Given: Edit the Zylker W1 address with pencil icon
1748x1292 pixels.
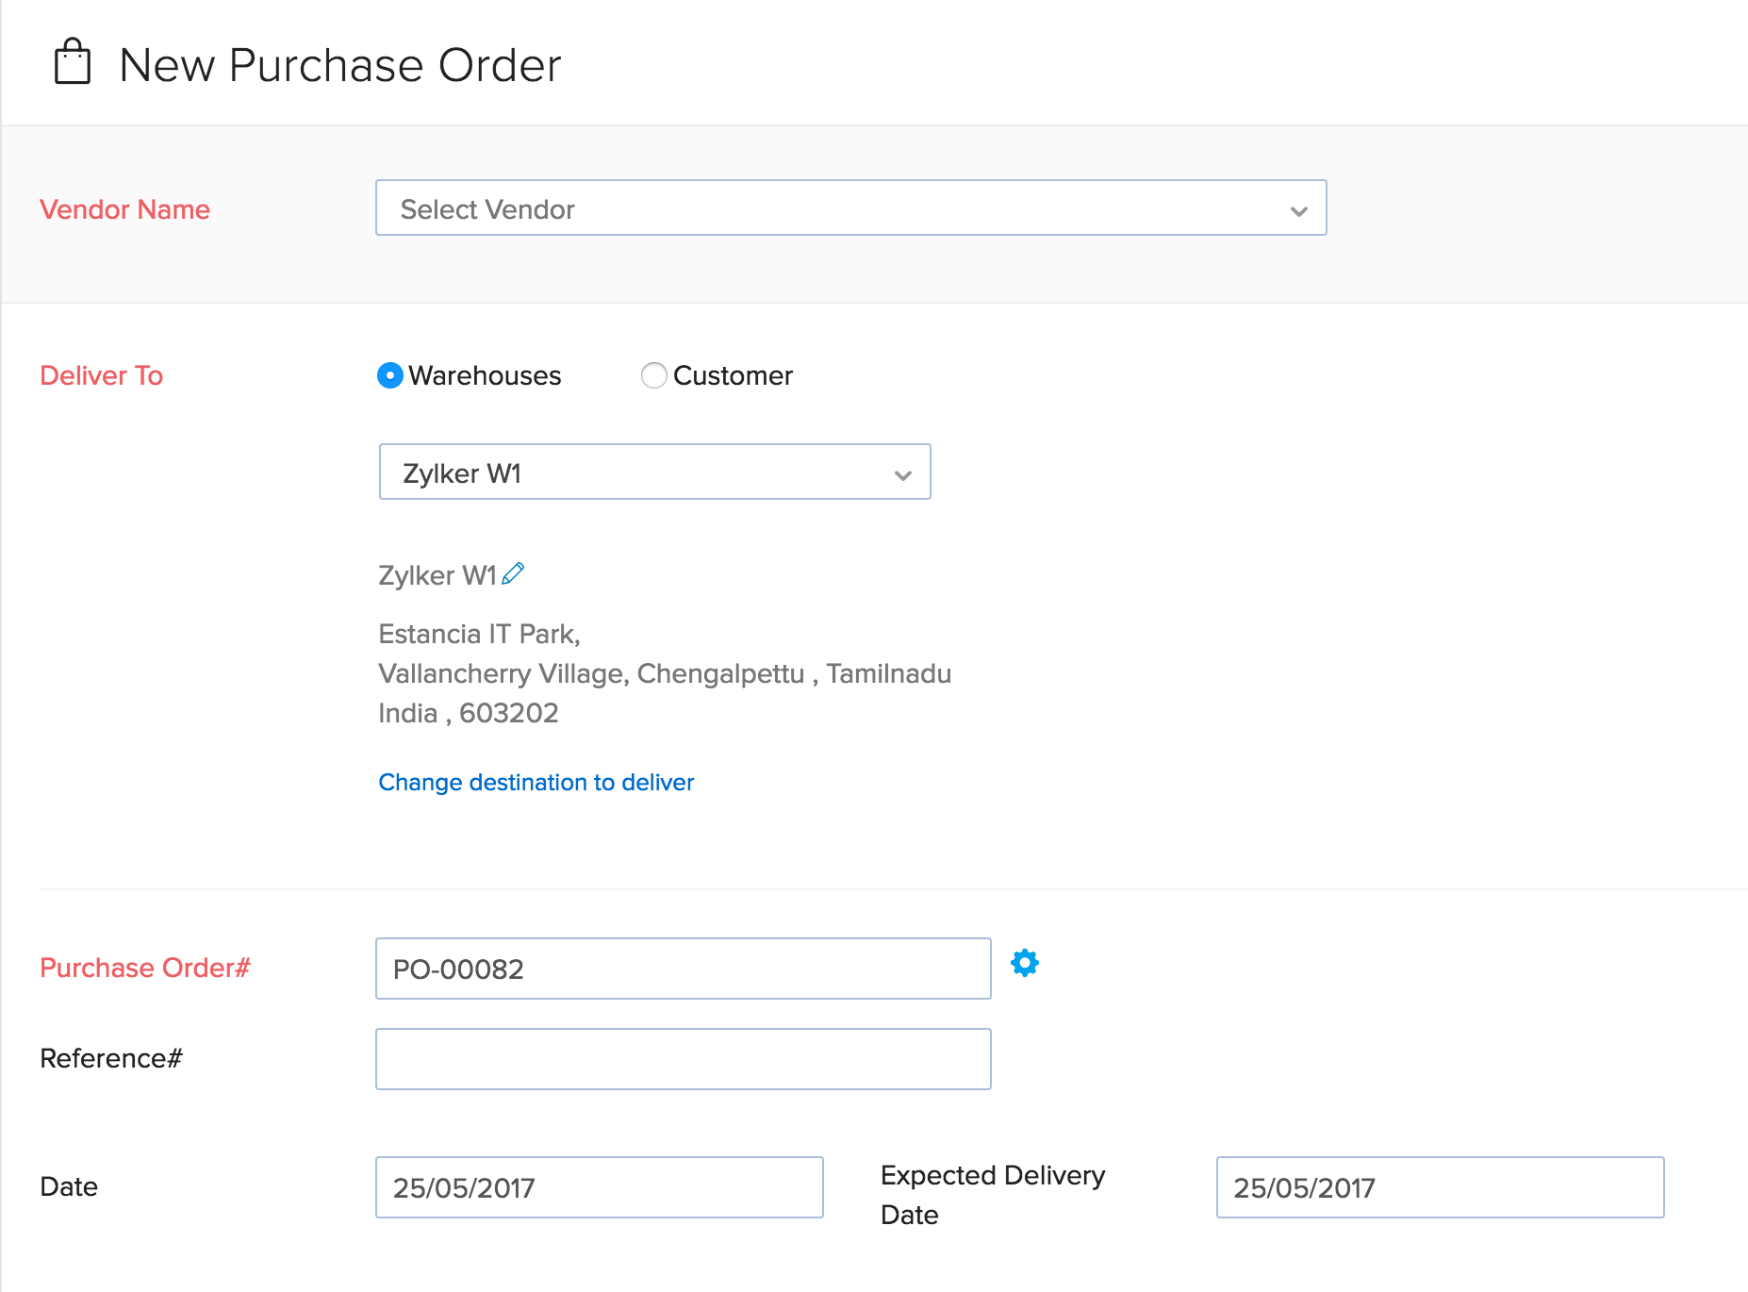Looking at the screenshot, I should 514,573.
